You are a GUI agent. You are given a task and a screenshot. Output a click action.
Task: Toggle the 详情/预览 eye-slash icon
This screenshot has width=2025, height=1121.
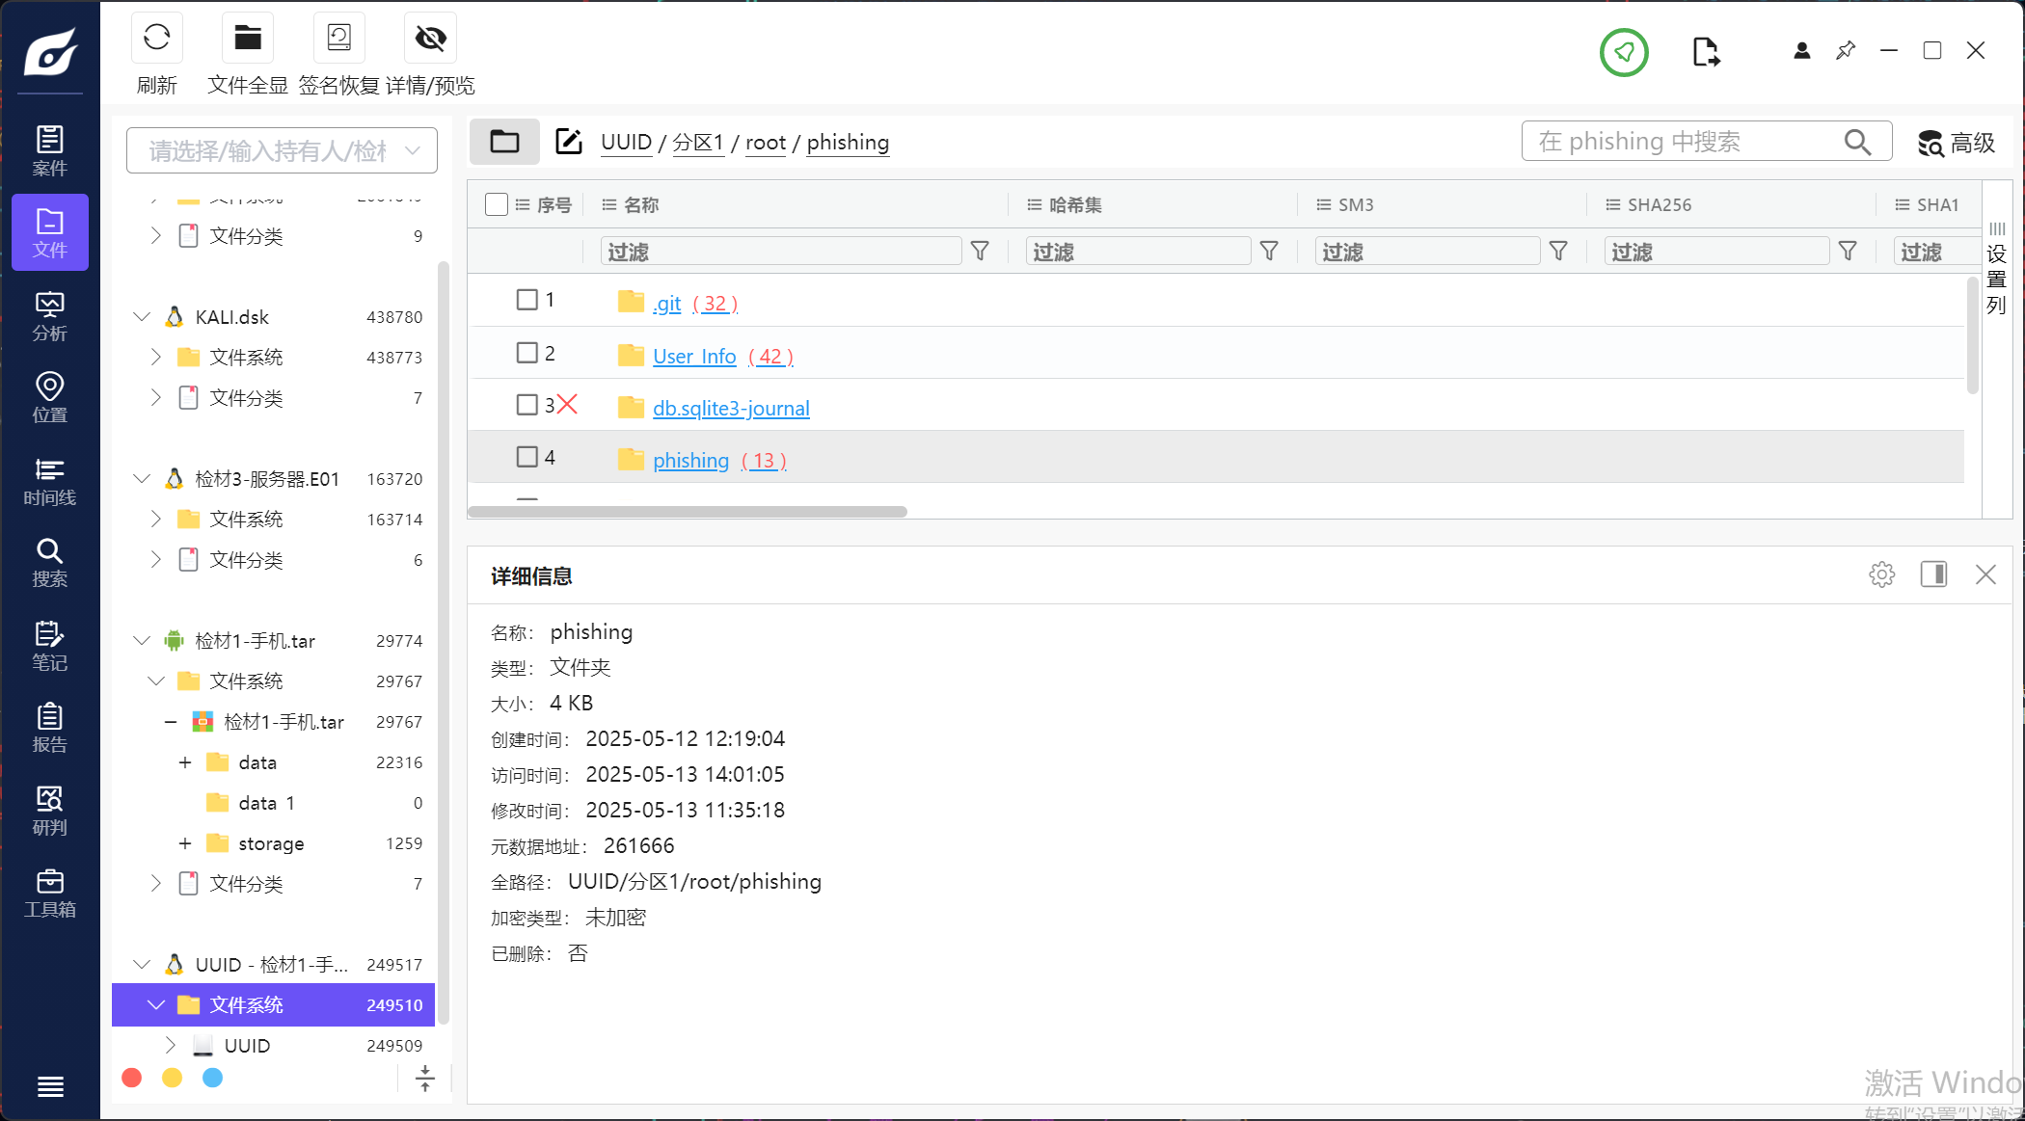pos(430,39)
